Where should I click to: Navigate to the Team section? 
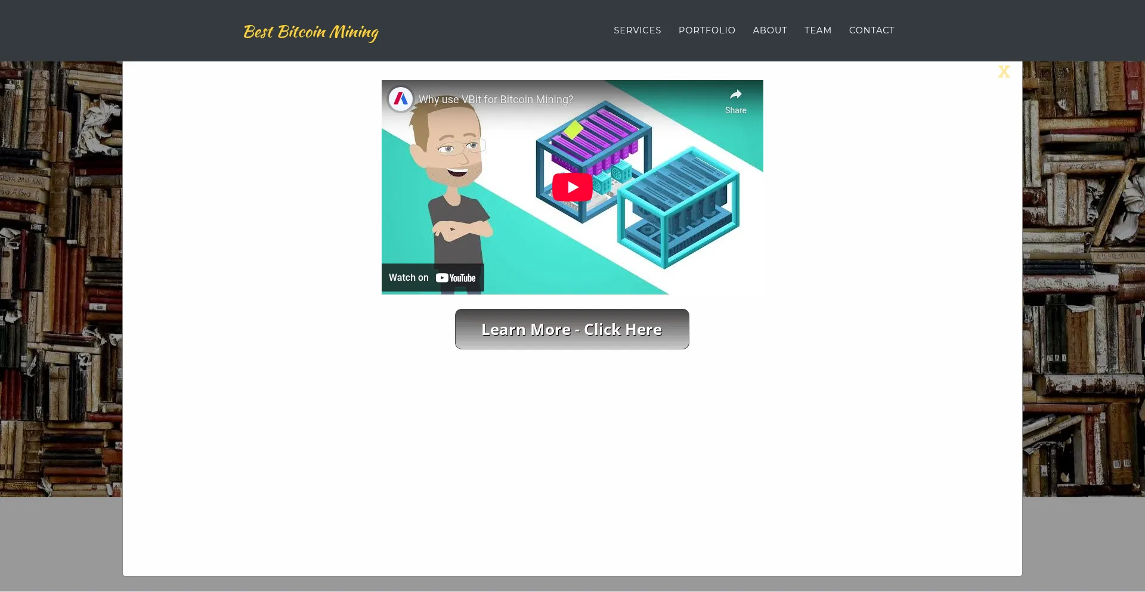click(x=818, y=30)
